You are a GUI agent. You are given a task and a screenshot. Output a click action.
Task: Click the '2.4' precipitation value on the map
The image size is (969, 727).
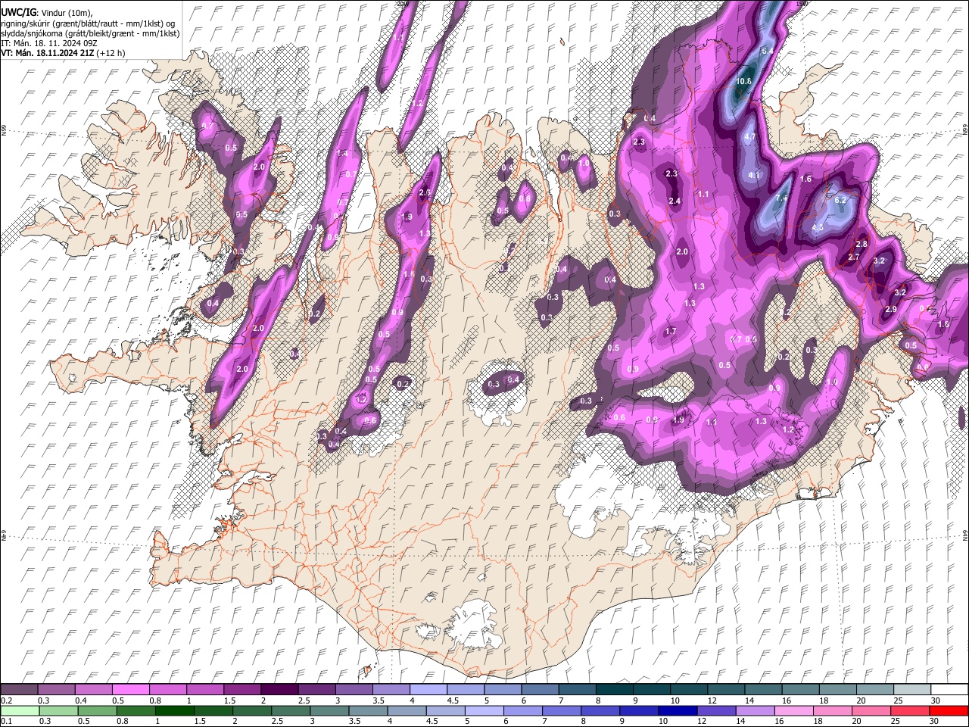click(675, 201)
